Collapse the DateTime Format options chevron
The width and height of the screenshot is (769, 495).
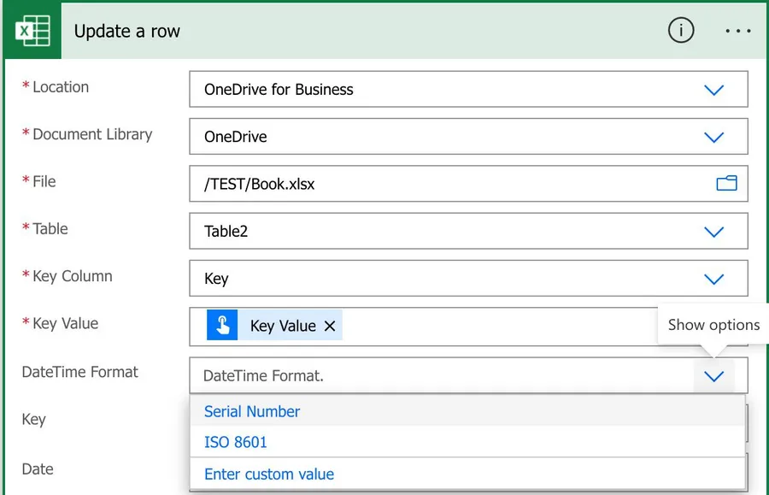point(713,376)
